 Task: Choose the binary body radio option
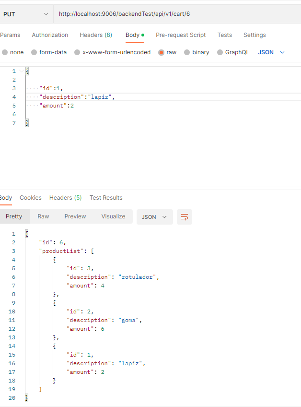[x=187, y=52]
